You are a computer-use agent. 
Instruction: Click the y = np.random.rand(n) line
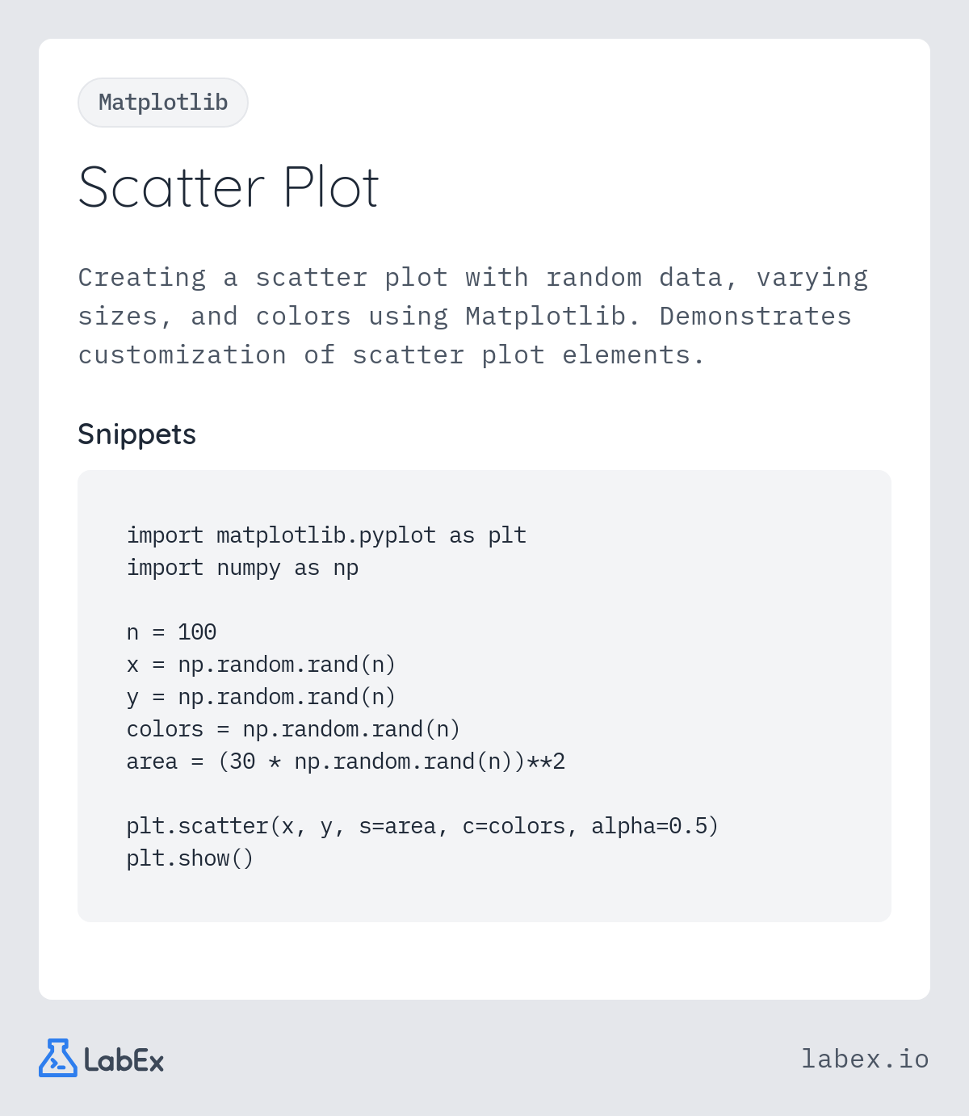tap(261, 697)
